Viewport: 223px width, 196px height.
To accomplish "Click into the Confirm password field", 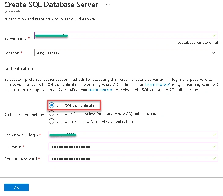I will (133, 158).
